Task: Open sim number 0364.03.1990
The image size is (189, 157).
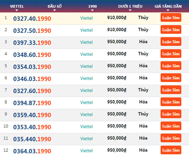Action: (32, 151)
